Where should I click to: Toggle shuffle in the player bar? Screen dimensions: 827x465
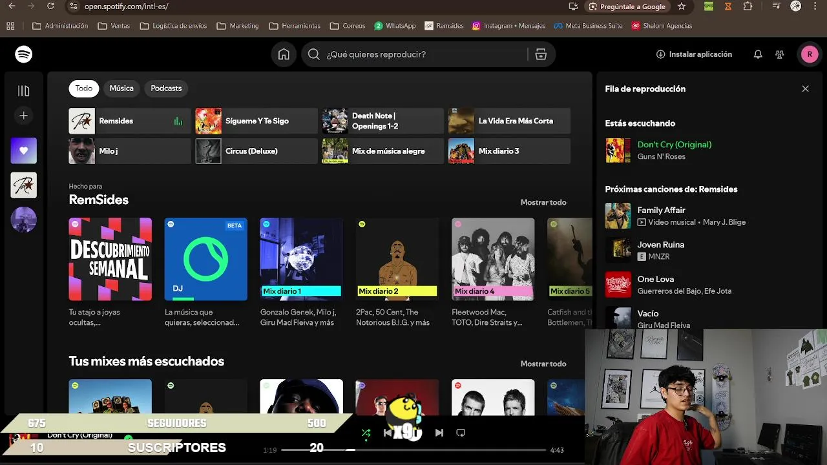click(x=366, y=433)
